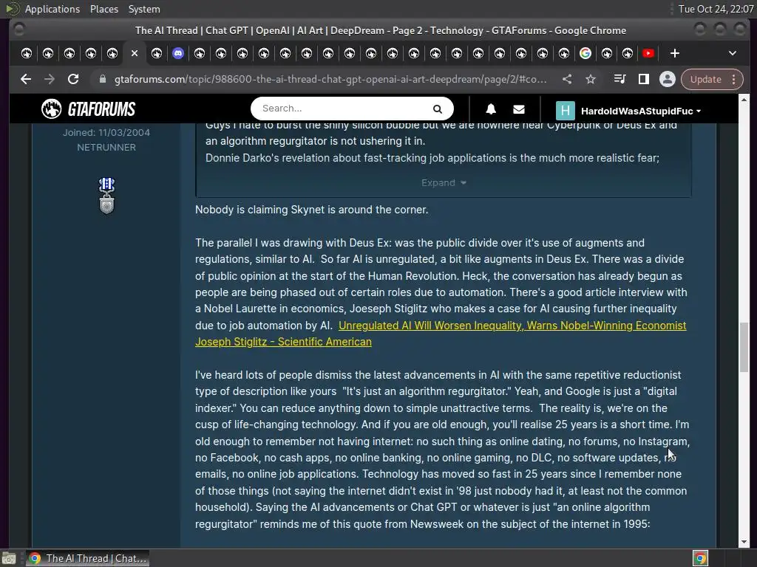Bookmark this page with the star icon
Viewport: 757px width, 567px height.
(x=591, y=79)
